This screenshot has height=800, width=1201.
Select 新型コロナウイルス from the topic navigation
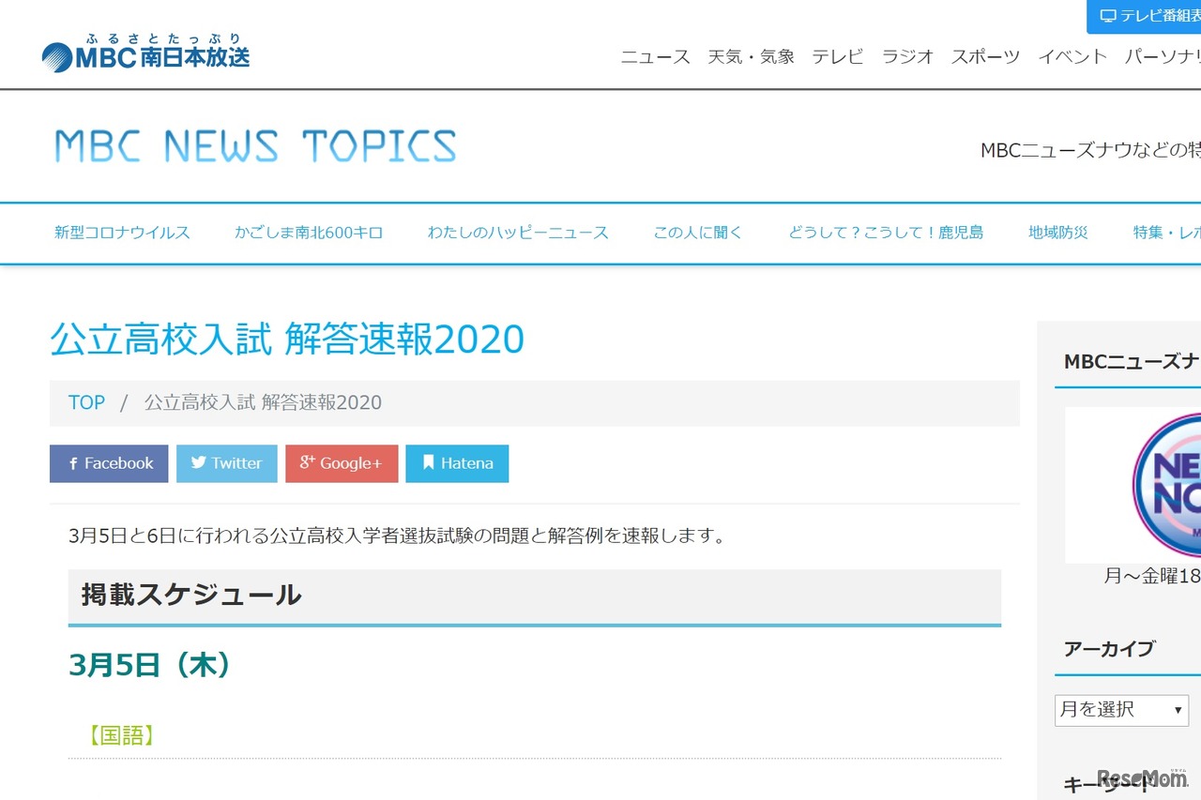click(x=122, y=233)
